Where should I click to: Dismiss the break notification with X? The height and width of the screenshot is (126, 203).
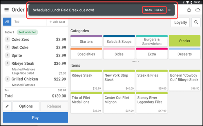(x=169, y=10)
